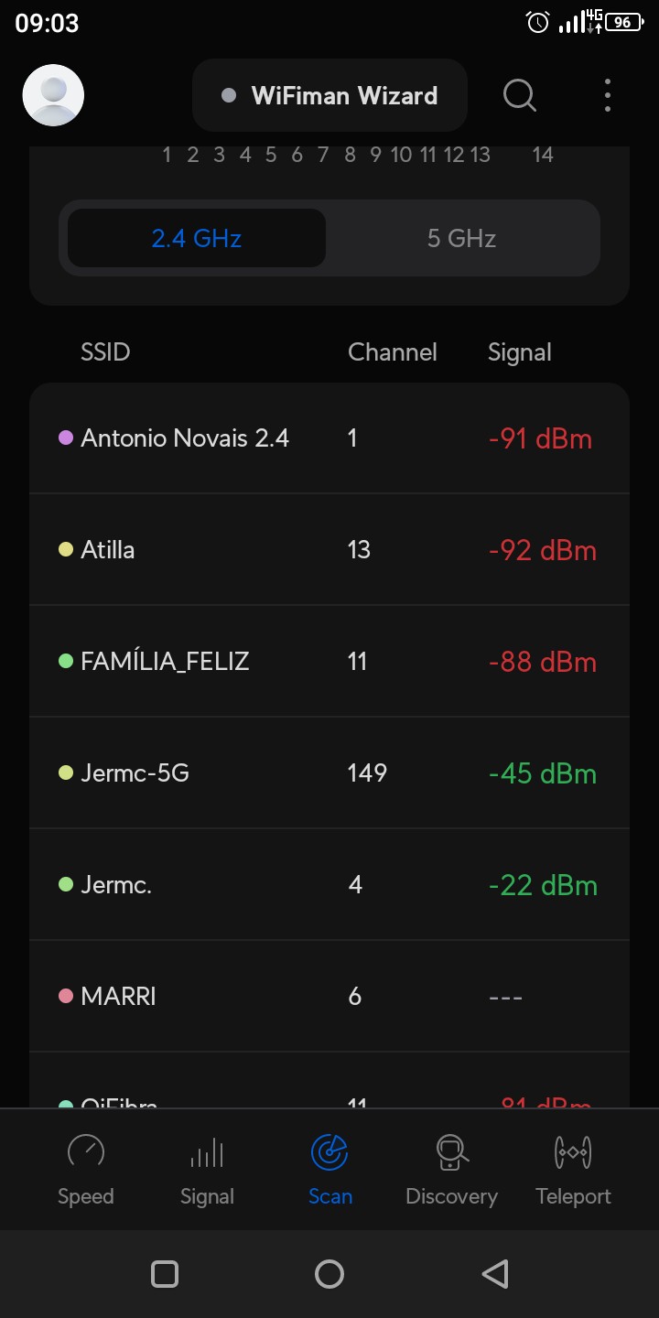Open the Teleport icon
Image resolution: width=659 pixels, height=1318 pixels.
pyautogui.click(x=573, y=1151)
